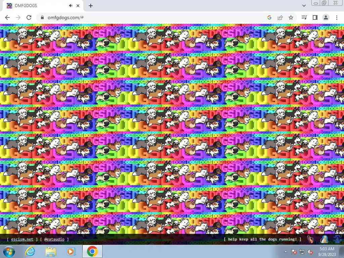Open the network status tray icon
This screenshot has height=258, width=344.
pyautogui.click(x=302, y=252)
